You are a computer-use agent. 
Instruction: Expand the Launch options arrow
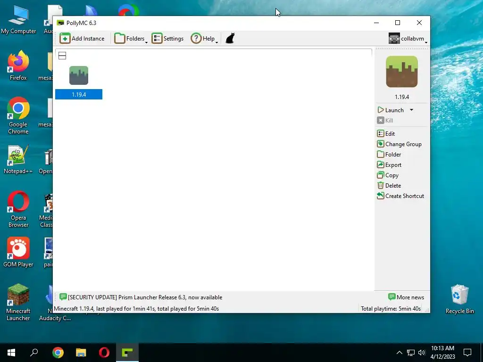(x=411, y=110)
